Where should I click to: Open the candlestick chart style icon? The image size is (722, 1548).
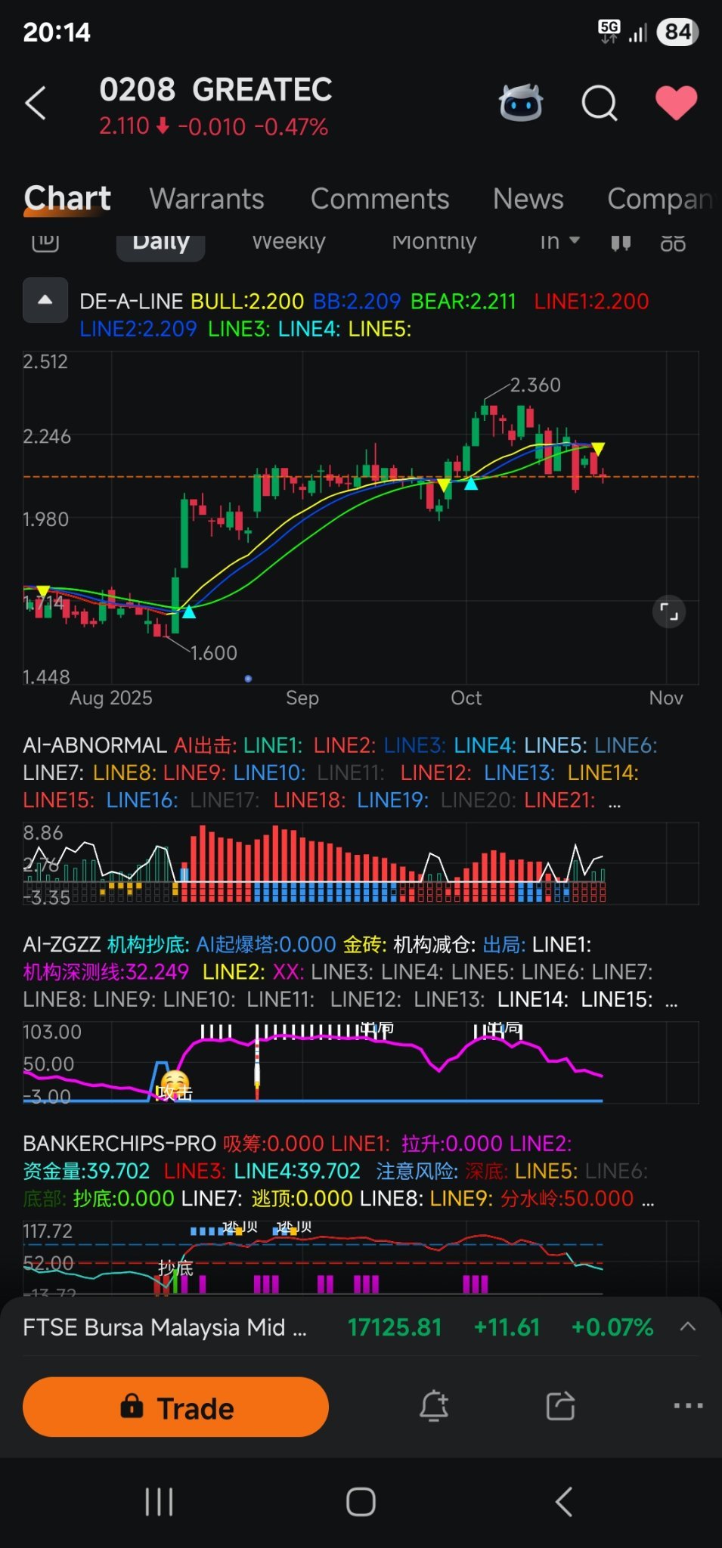click(x=621, y=243)
